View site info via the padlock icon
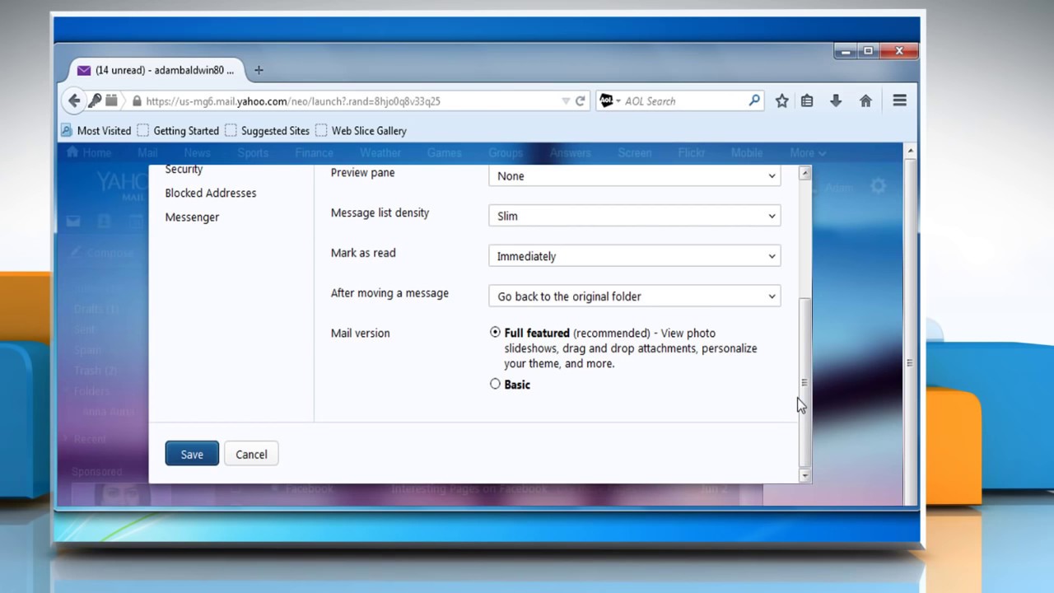 click(x=137, y=100)
